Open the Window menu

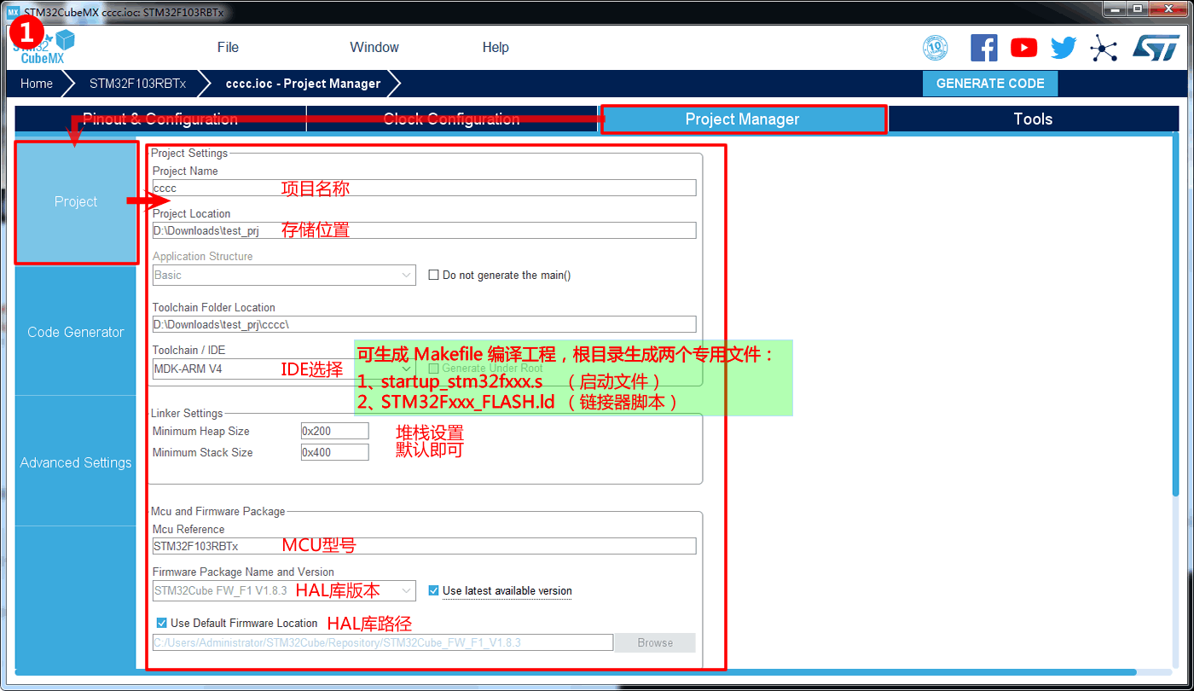click(x=374, y=47)
